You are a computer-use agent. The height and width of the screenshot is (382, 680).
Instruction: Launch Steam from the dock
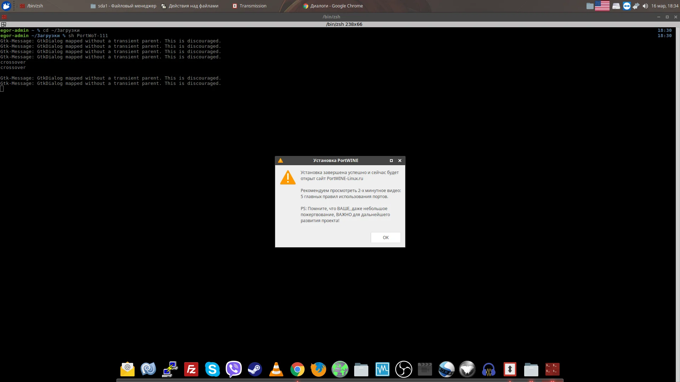click(x=255, y=370)
